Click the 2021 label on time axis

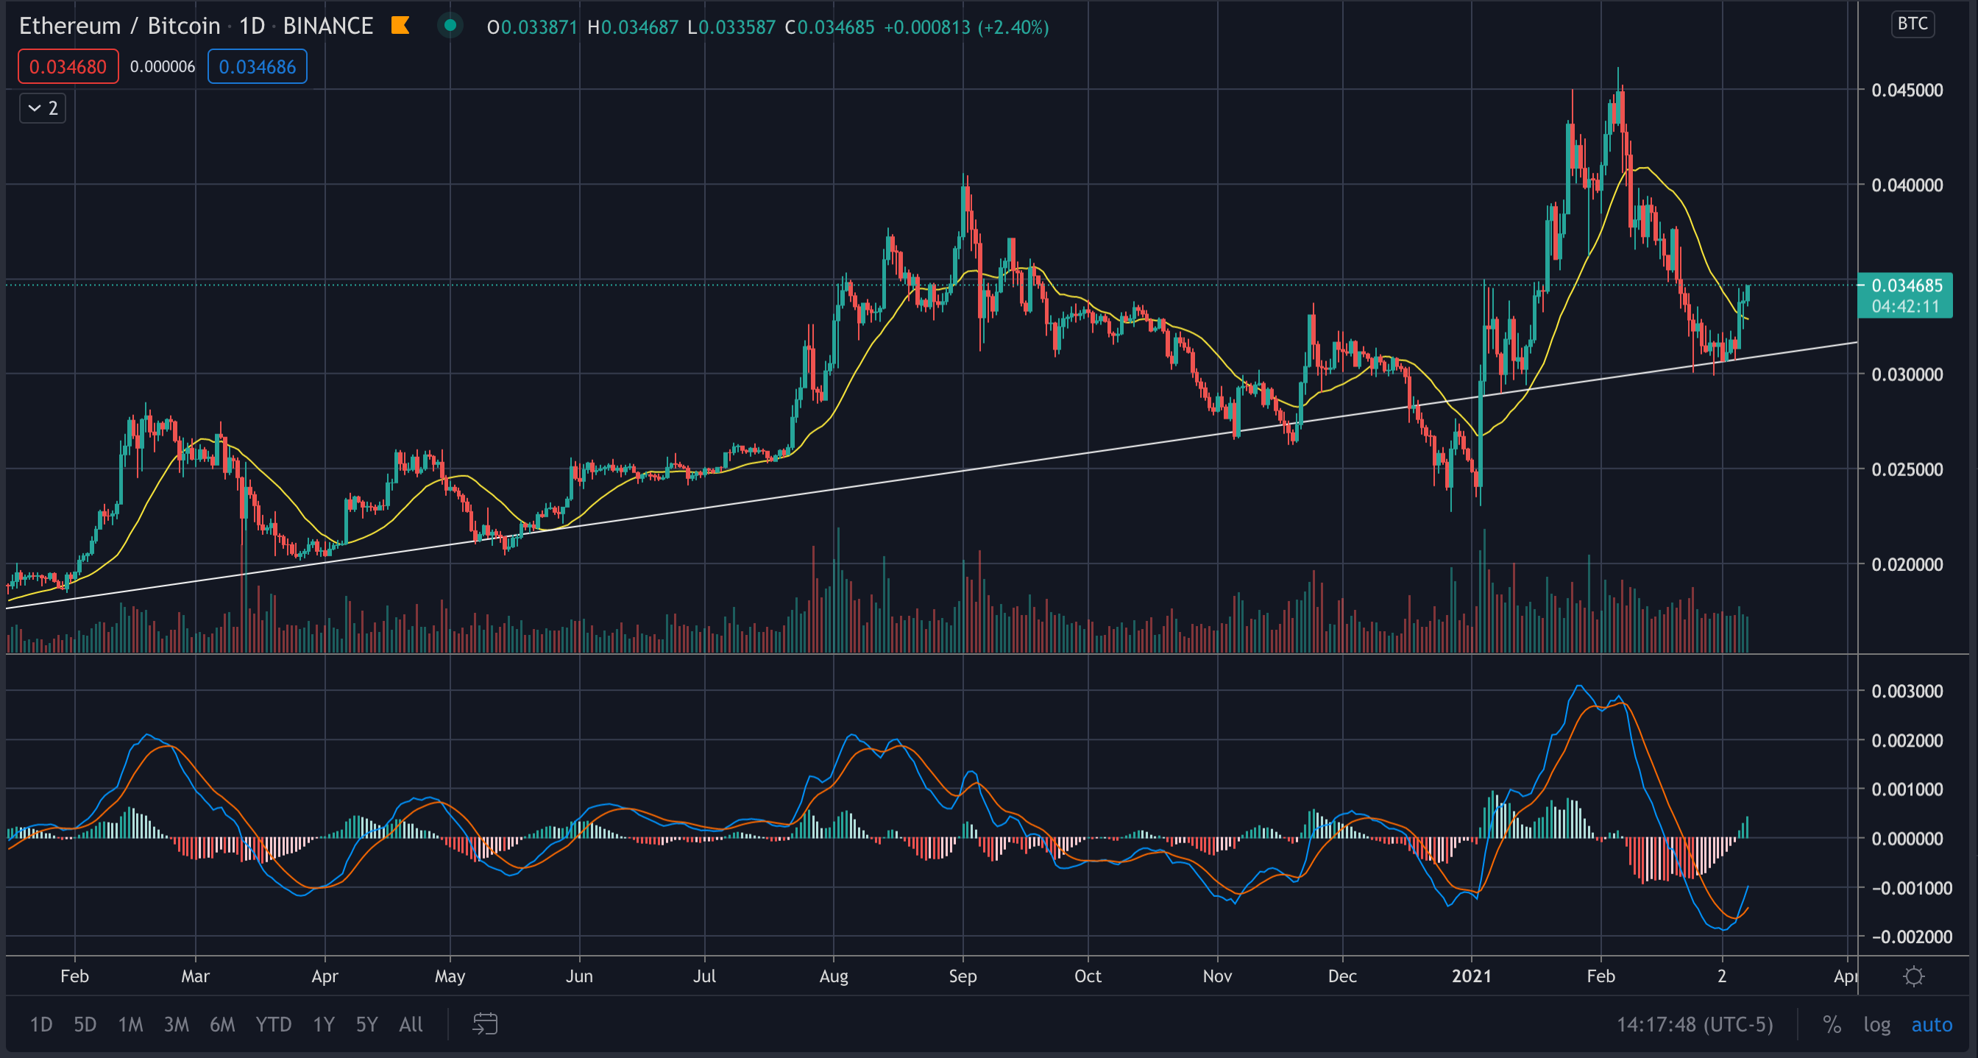pos(1471,976)
